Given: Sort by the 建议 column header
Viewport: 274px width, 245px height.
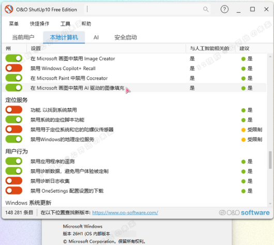Looking at the screenshot, I should [x=245, y=48].
